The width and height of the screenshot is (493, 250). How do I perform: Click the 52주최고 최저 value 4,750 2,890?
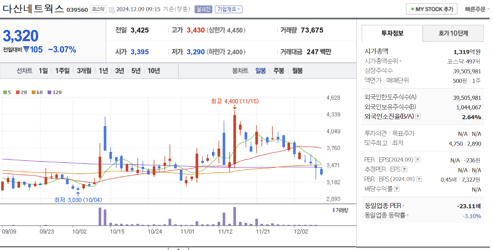[x=465, y=144]
